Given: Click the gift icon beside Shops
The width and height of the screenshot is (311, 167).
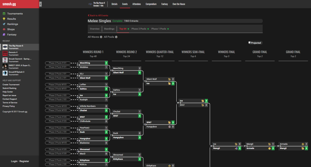Looking at the screenshot, I should coord(4,29).
